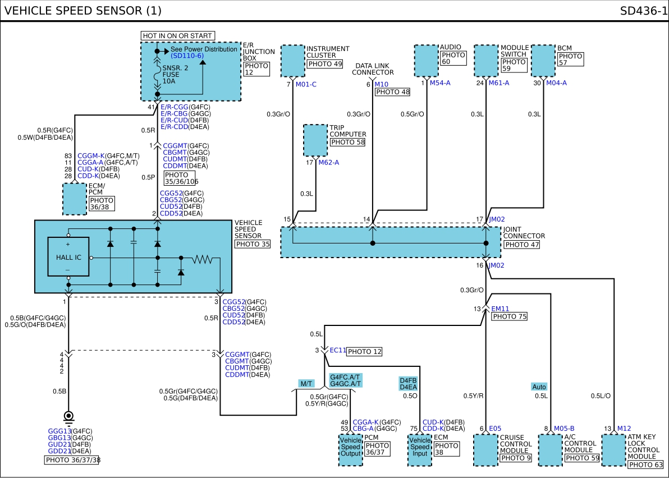Select the E/R-CGG connector label

click(x=174, y=107)
